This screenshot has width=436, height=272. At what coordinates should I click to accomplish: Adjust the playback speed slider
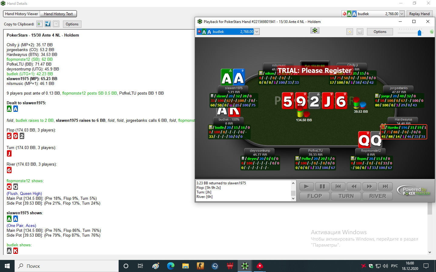(x=419, y=32)
